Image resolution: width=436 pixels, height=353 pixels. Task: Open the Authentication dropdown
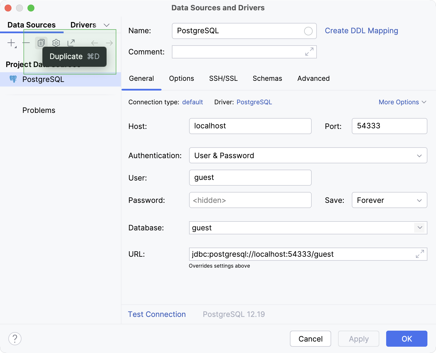click(x=419, y=155)
